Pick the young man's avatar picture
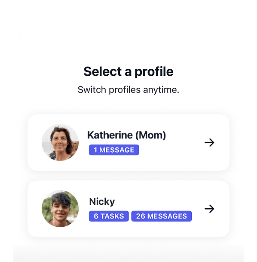Image resolution: width=257 pixels, height=262 pixels. [x=60, y=209]
